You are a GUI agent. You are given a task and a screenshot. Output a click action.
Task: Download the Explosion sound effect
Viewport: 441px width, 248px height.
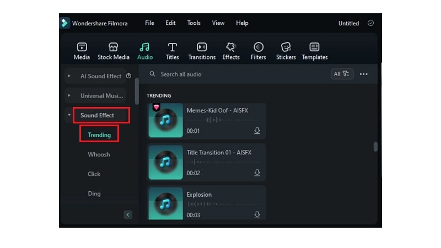click(x=257, y=215)
